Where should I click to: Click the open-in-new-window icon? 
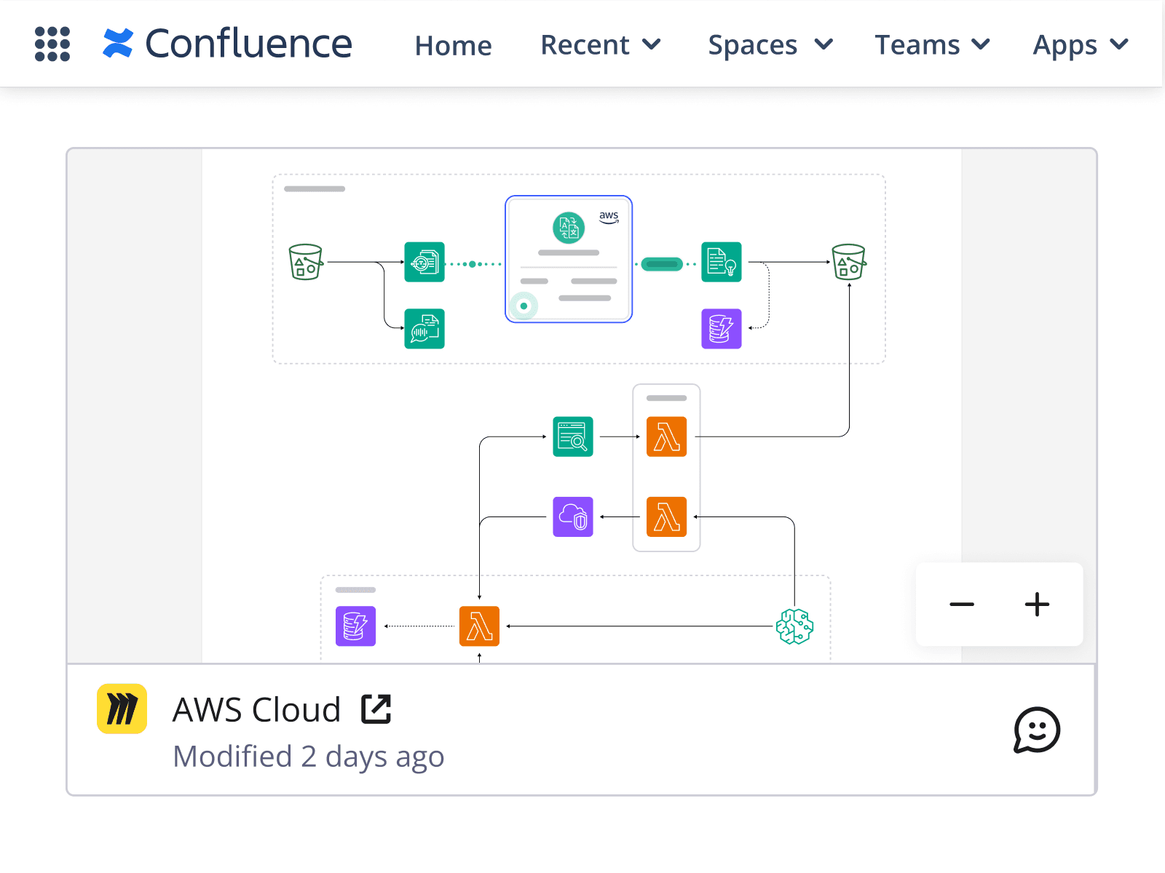tap(376, 709)
